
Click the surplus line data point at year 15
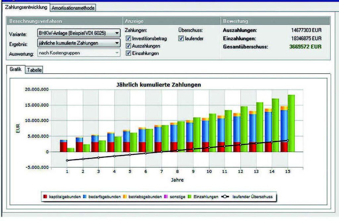click(x=288, y=140)
